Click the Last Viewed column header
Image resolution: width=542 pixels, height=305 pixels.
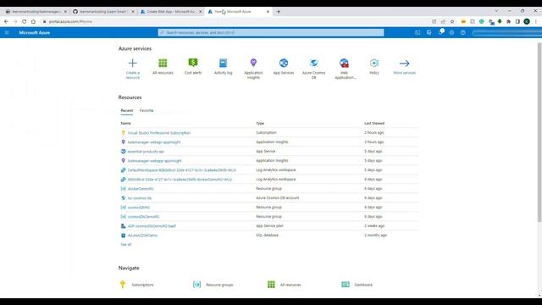374,123
